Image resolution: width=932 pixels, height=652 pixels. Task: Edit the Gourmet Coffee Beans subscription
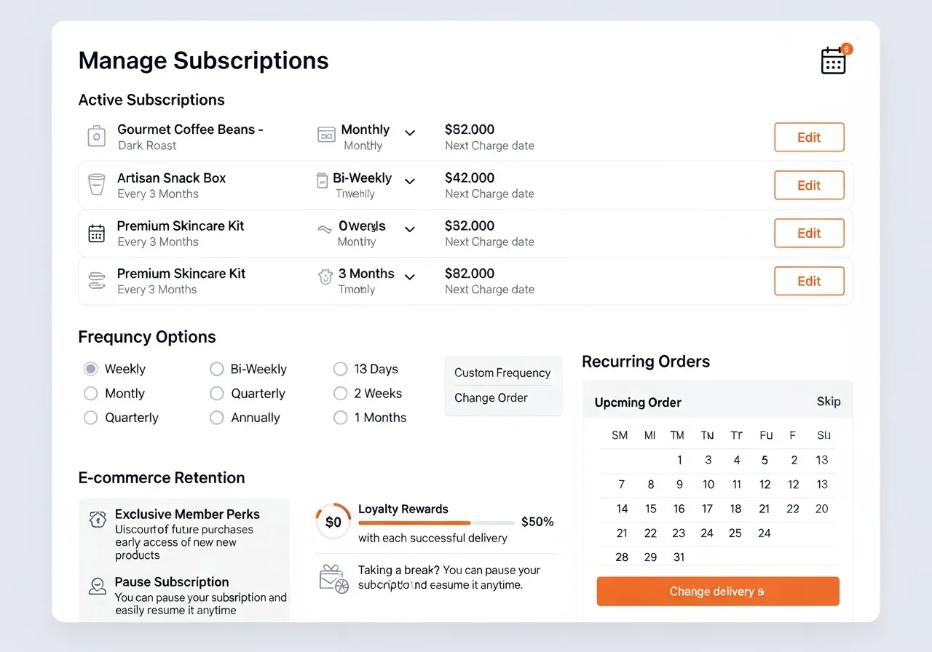pyautogui.click(x=809, y=137)
